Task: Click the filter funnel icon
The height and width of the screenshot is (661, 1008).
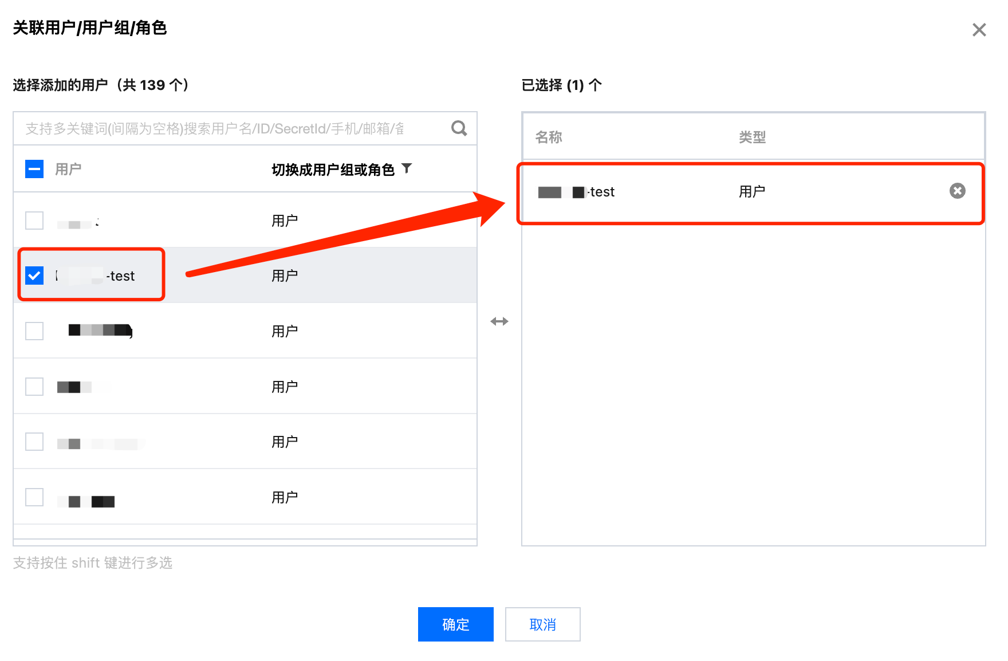Action: 407,168
